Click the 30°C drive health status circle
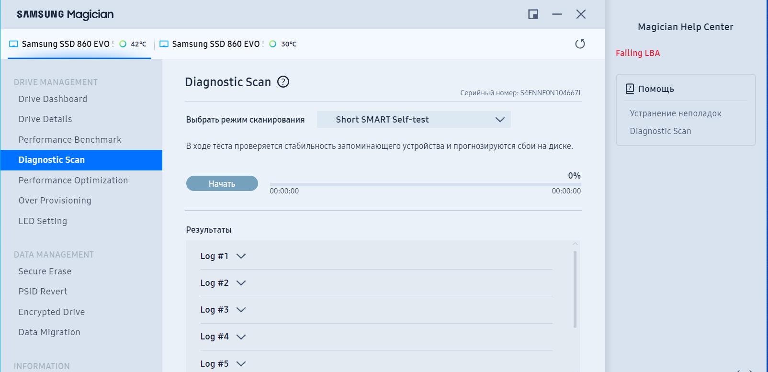The width and height of the screenshot is (768, 372). [273, 44]
